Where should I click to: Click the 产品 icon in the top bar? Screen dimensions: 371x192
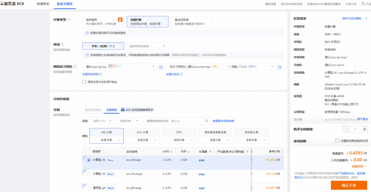[x=363, y=4]
